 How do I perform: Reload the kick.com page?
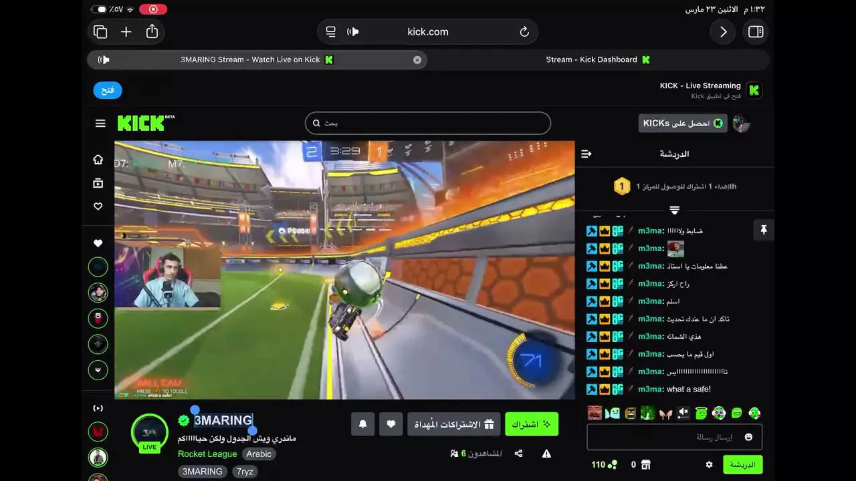[524, 31]
